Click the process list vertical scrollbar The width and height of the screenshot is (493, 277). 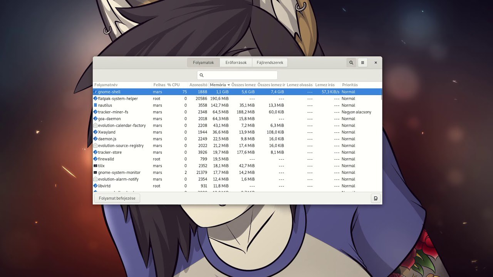[x=381, y=94]
